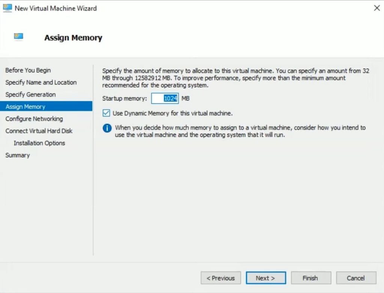Go to the Summary step
Image resolution: width=384 pixels, height=293 pixels.
pyautogui.click(x=18, y=155)
